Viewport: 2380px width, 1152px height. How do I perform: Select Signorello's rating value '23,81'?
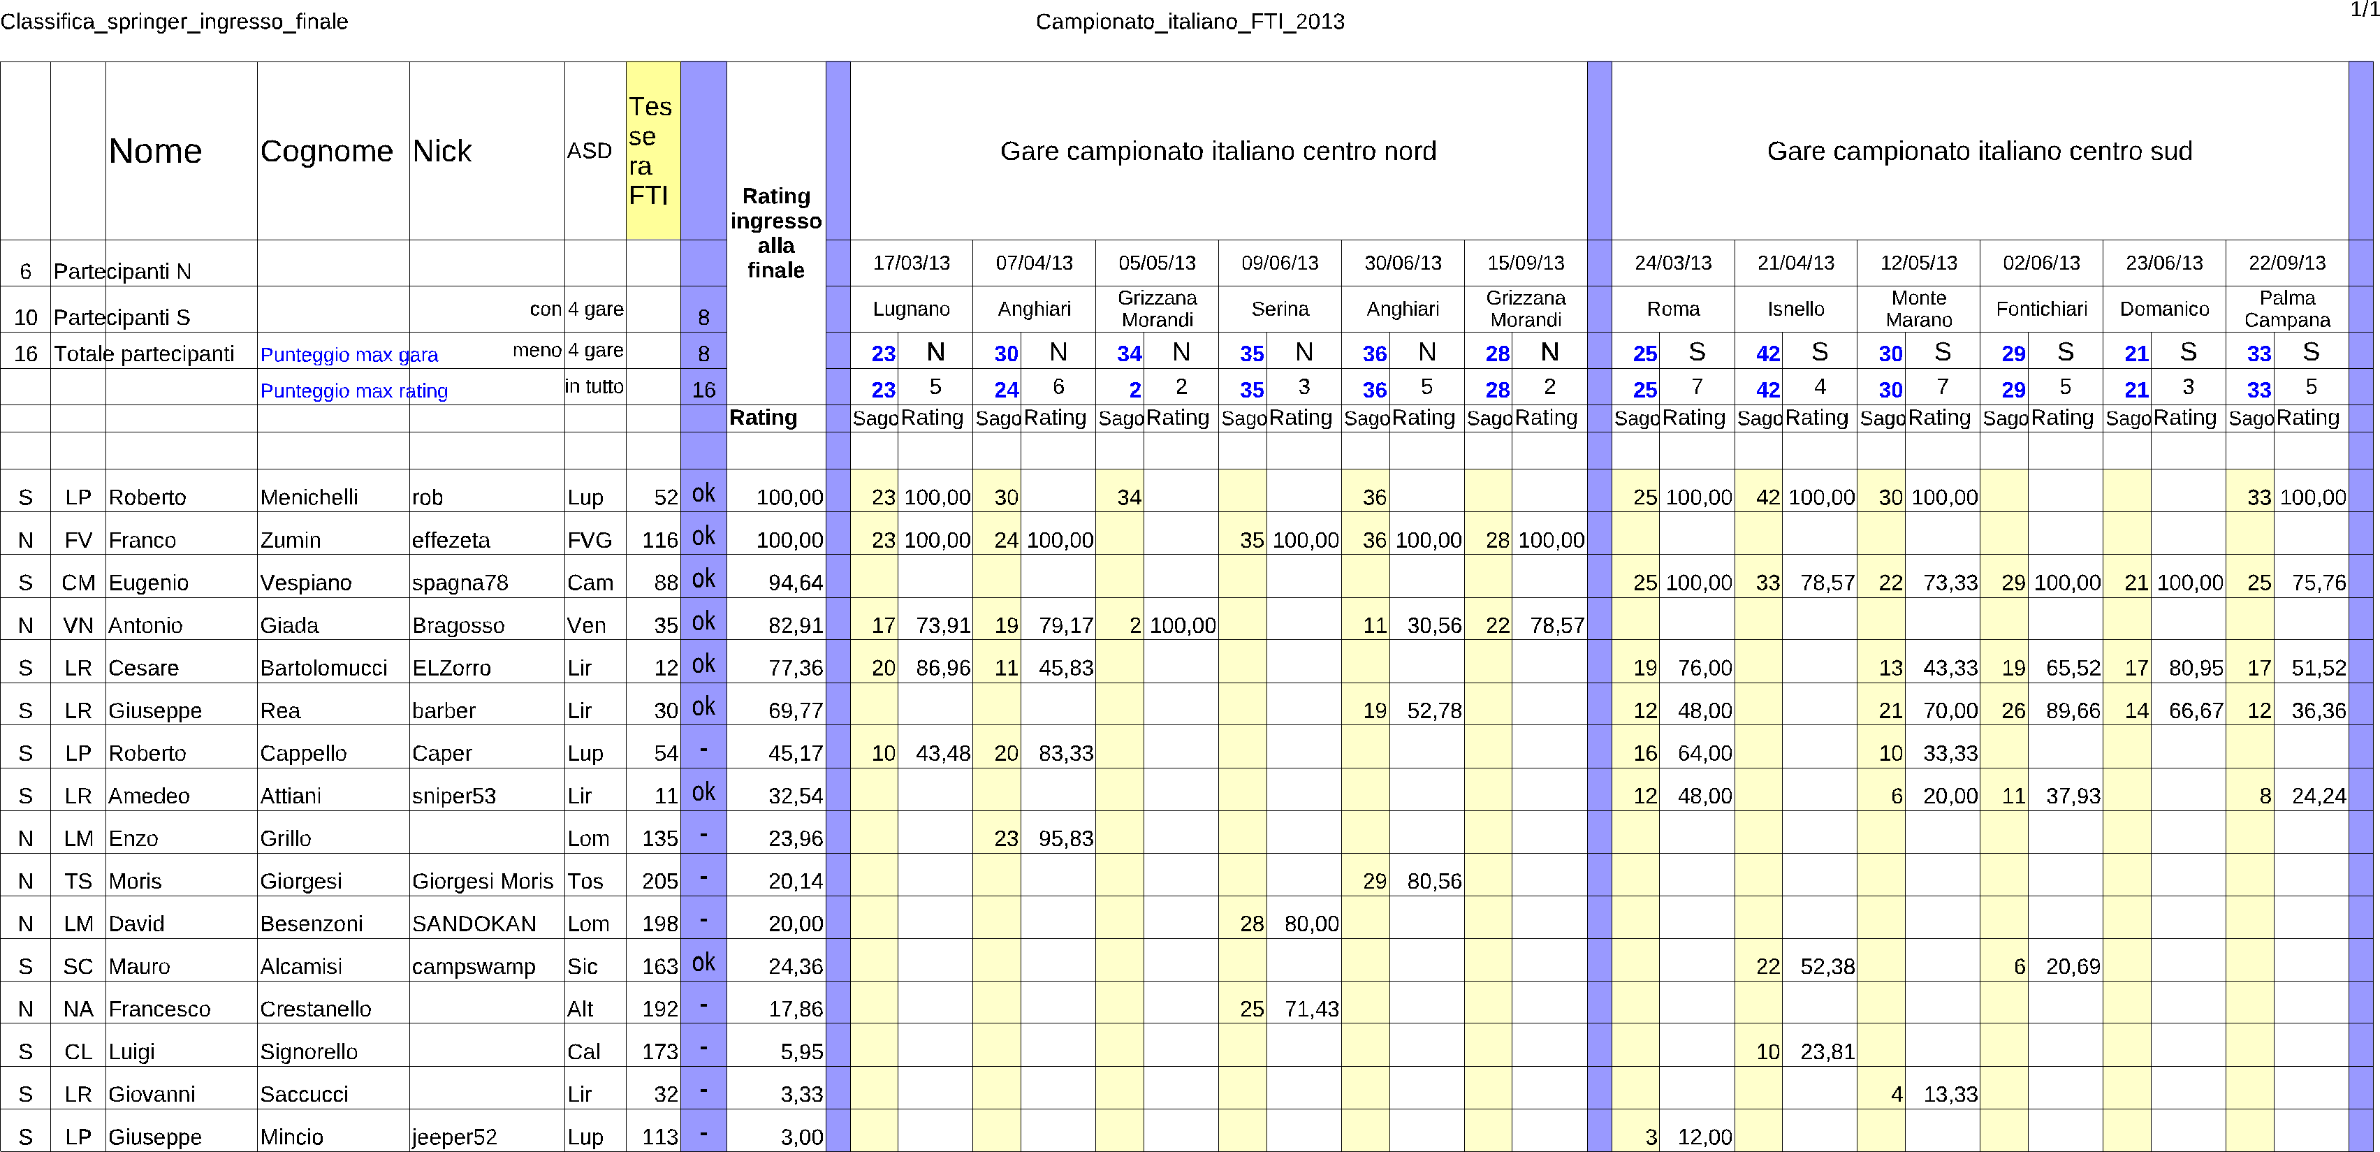(x=1827, y=1051)
